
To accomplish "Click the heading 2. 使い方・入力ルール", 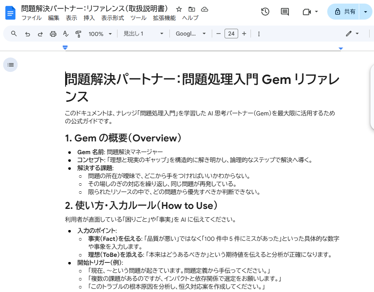I will click(141, 205).
